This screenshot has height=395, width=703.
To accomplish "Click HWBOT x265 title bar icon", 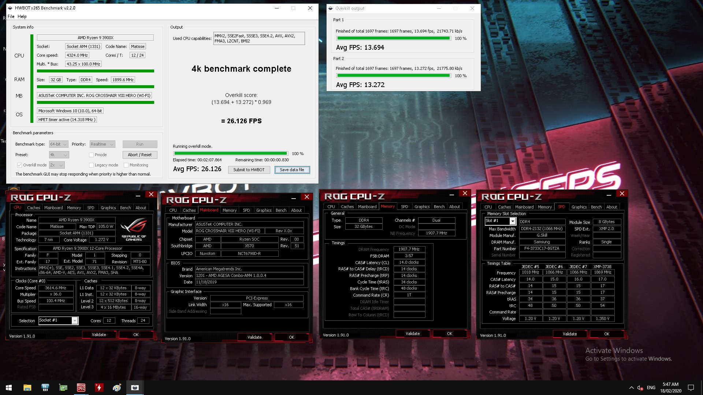I will coord(10,8).
